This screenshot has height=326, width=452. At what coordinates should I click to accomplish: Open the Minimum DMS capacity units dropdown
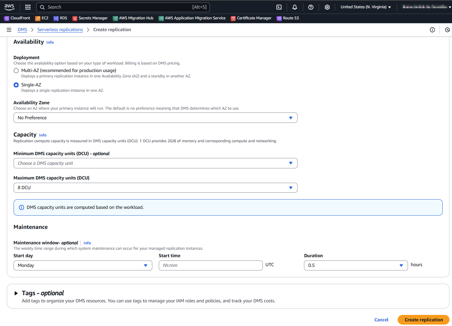[155, 163]
